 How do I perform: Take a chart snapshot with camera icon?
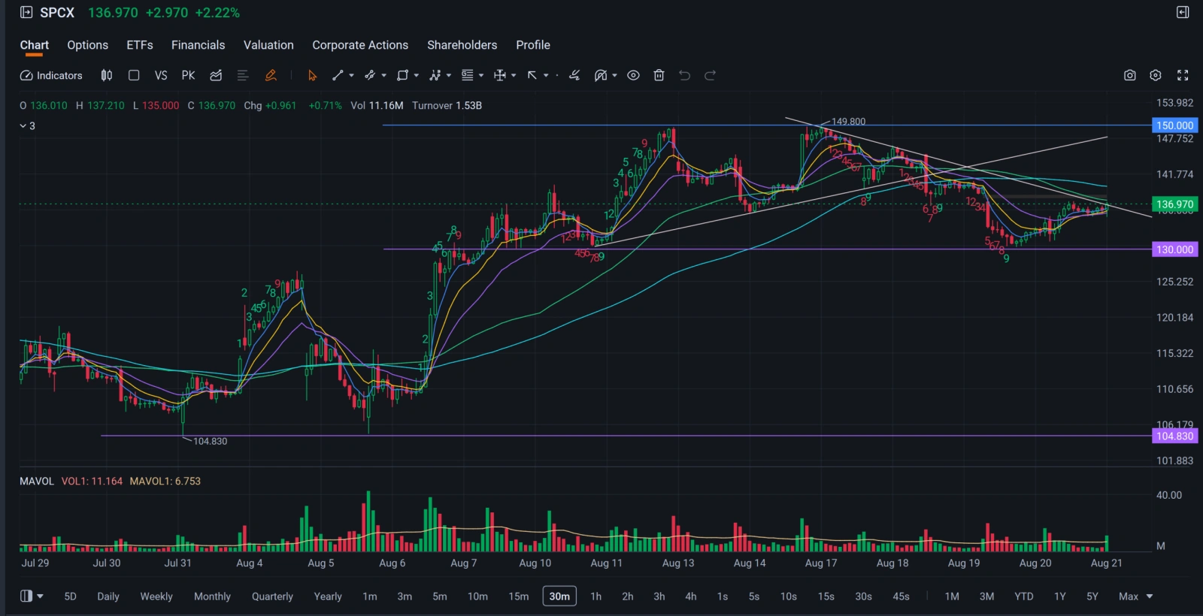coord(1129,75)
